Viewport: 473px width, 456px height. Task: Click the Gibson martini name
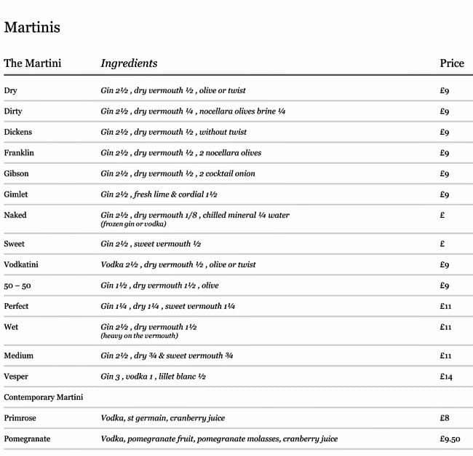(x=17, y=173)
